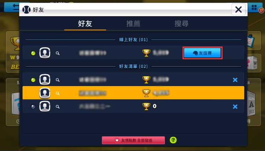Start a 友誼賽 friendly match
This screenshot has width=265, height=151.
[202, 53]
